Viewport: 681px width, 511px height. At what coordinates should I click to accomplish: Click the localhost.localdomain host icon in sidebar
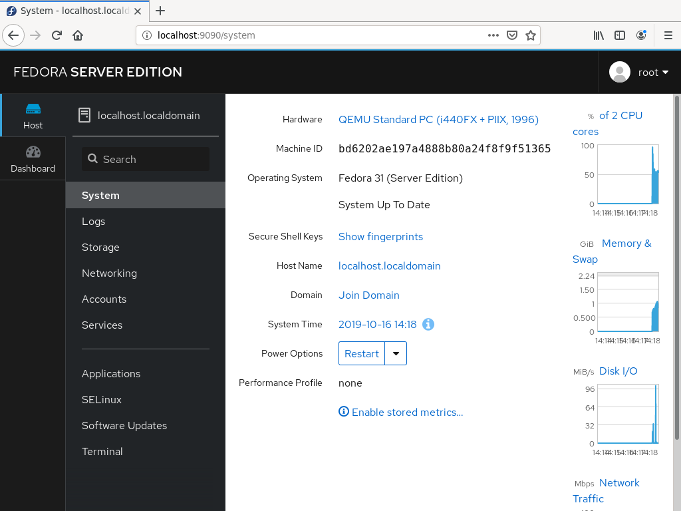coord(84,115)
